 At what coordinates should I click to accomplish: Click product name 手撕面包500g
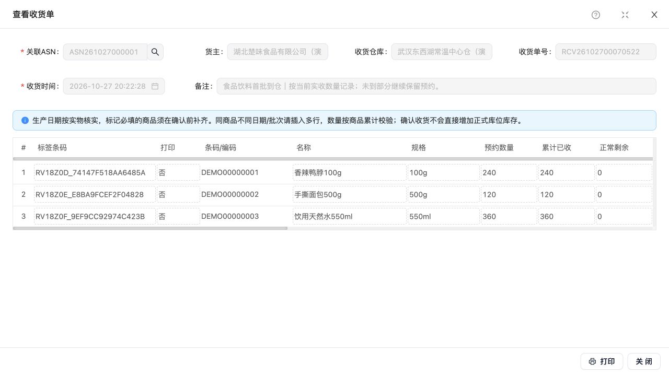point(350,194)
